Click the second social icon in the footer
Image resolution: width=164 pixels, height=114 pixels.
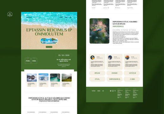(113, 91)
